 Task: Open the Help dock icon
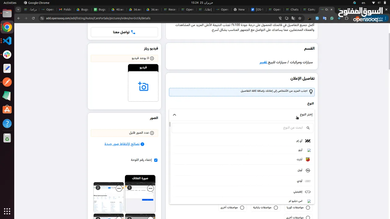click(7, 123)
